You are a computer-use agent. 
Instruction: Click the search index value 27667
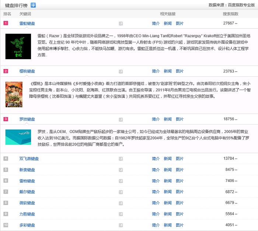pos(229,23)
